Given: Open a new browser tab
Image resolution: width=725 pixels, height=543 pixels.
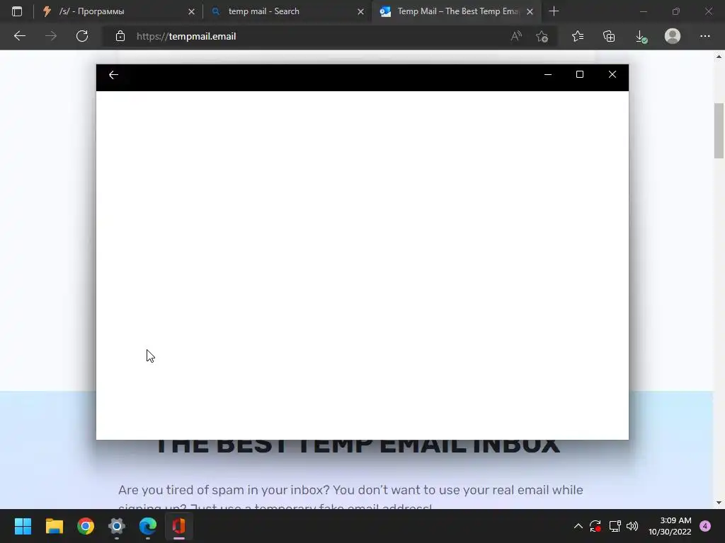Looking at the screenshot, I should coord(554,11).
